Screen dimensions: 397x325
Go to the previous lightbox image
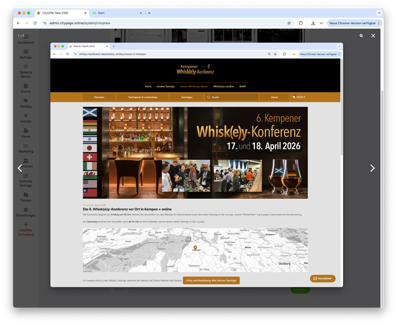point(19,168)
